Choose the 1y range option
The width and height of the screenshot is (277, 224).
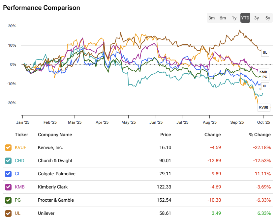click(x=234, y=18)
